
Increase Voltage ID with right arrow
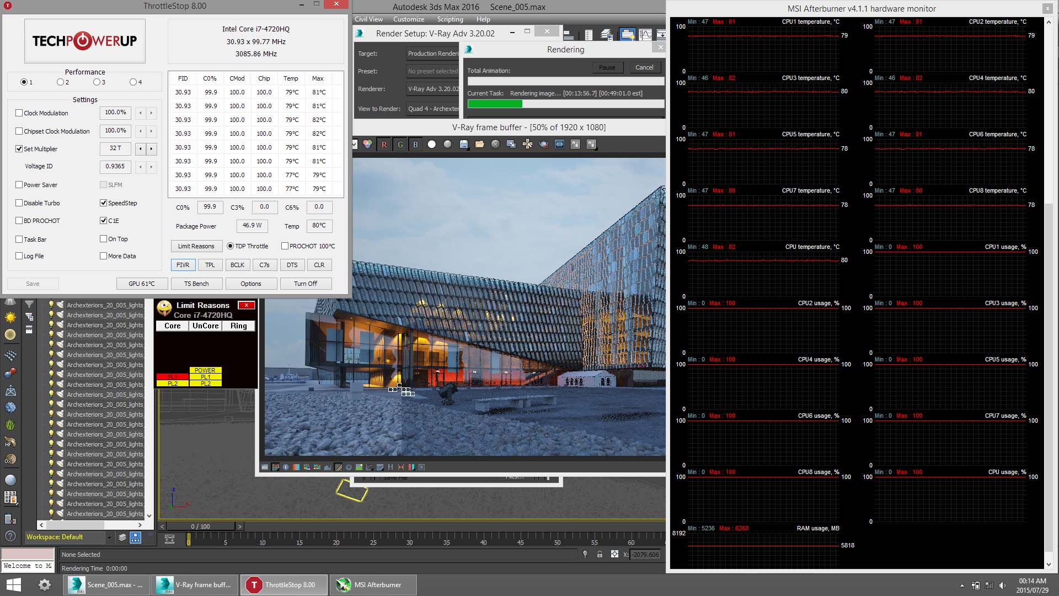tap(151, 167)
